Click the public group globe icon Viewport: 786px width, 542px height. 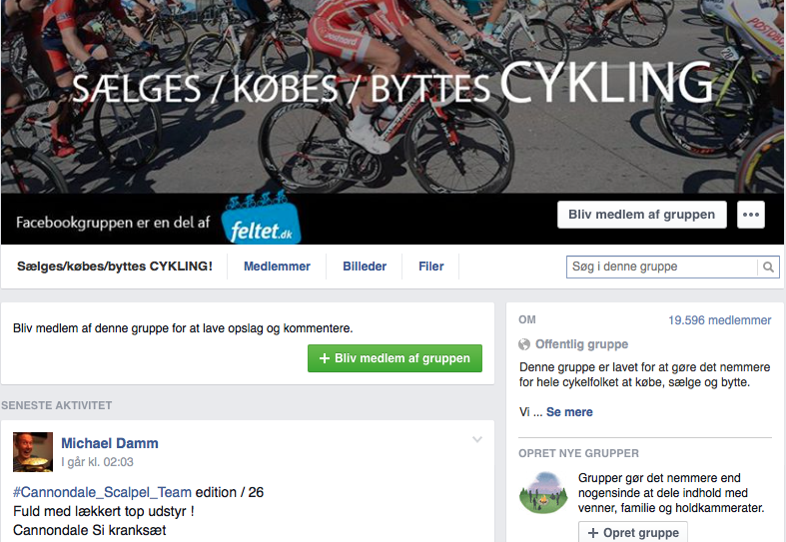click(525, 344)
